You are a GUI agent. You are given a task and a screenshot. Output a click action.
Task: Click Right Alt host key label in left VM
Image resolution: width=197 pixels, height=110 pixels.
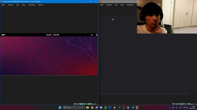click(x=94, y=104)
